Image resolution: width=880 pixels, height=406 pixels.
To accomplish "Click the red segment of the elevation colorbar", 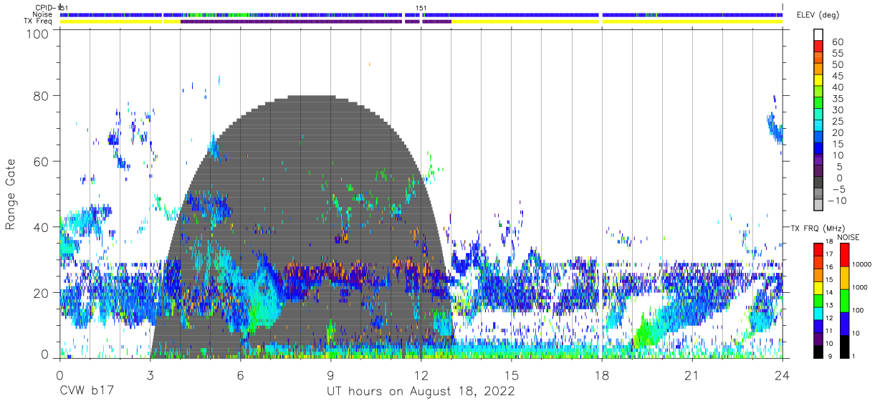I will tap(818, 47).
